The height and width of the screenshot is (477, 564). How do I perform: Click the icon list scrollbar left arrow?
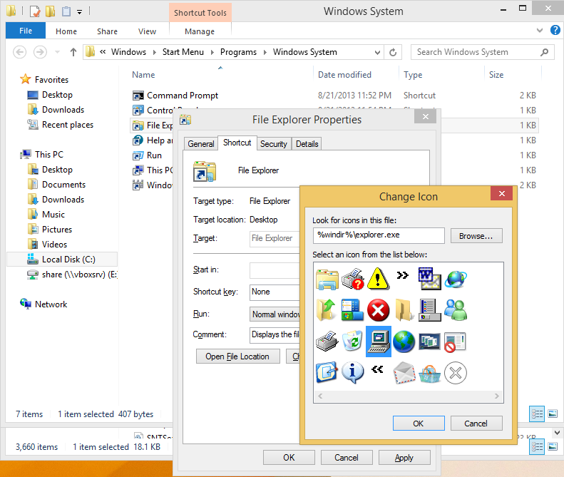point(320,396)
